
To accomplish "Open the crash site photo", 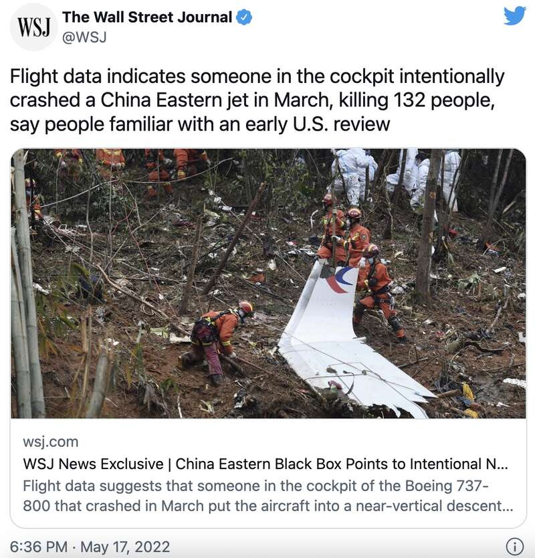I will [x=268, y=283].
